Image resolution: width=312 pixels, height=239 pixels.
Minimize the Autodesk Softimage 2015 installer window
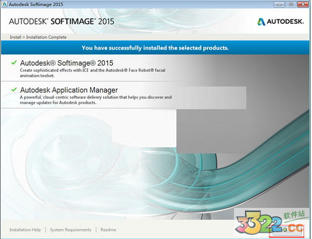coord(279,4)
